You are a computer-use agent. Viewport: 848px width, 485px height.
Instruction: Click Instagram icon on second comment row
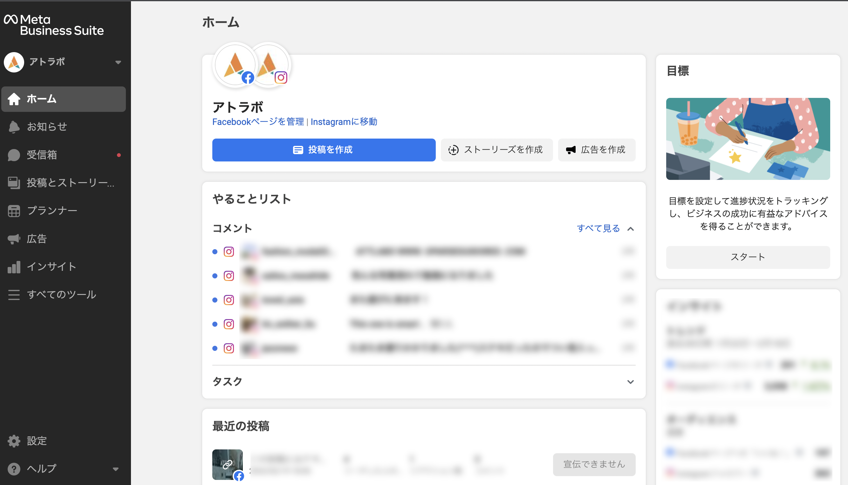click(229, 276)
